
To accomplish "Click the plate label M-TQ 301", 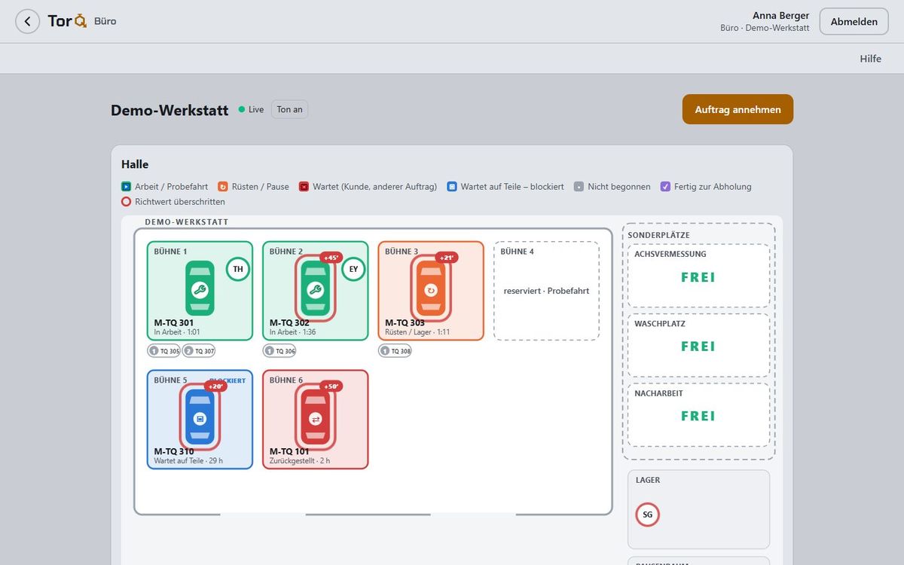I will pyautogui.click(x=174, y=322).
